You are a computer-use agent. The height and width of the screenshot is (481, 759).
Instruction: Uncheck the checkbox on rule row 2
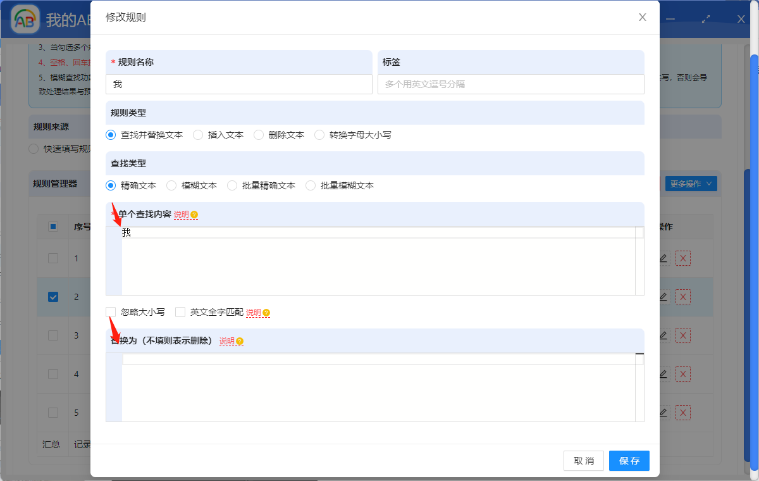click(52, 296)
